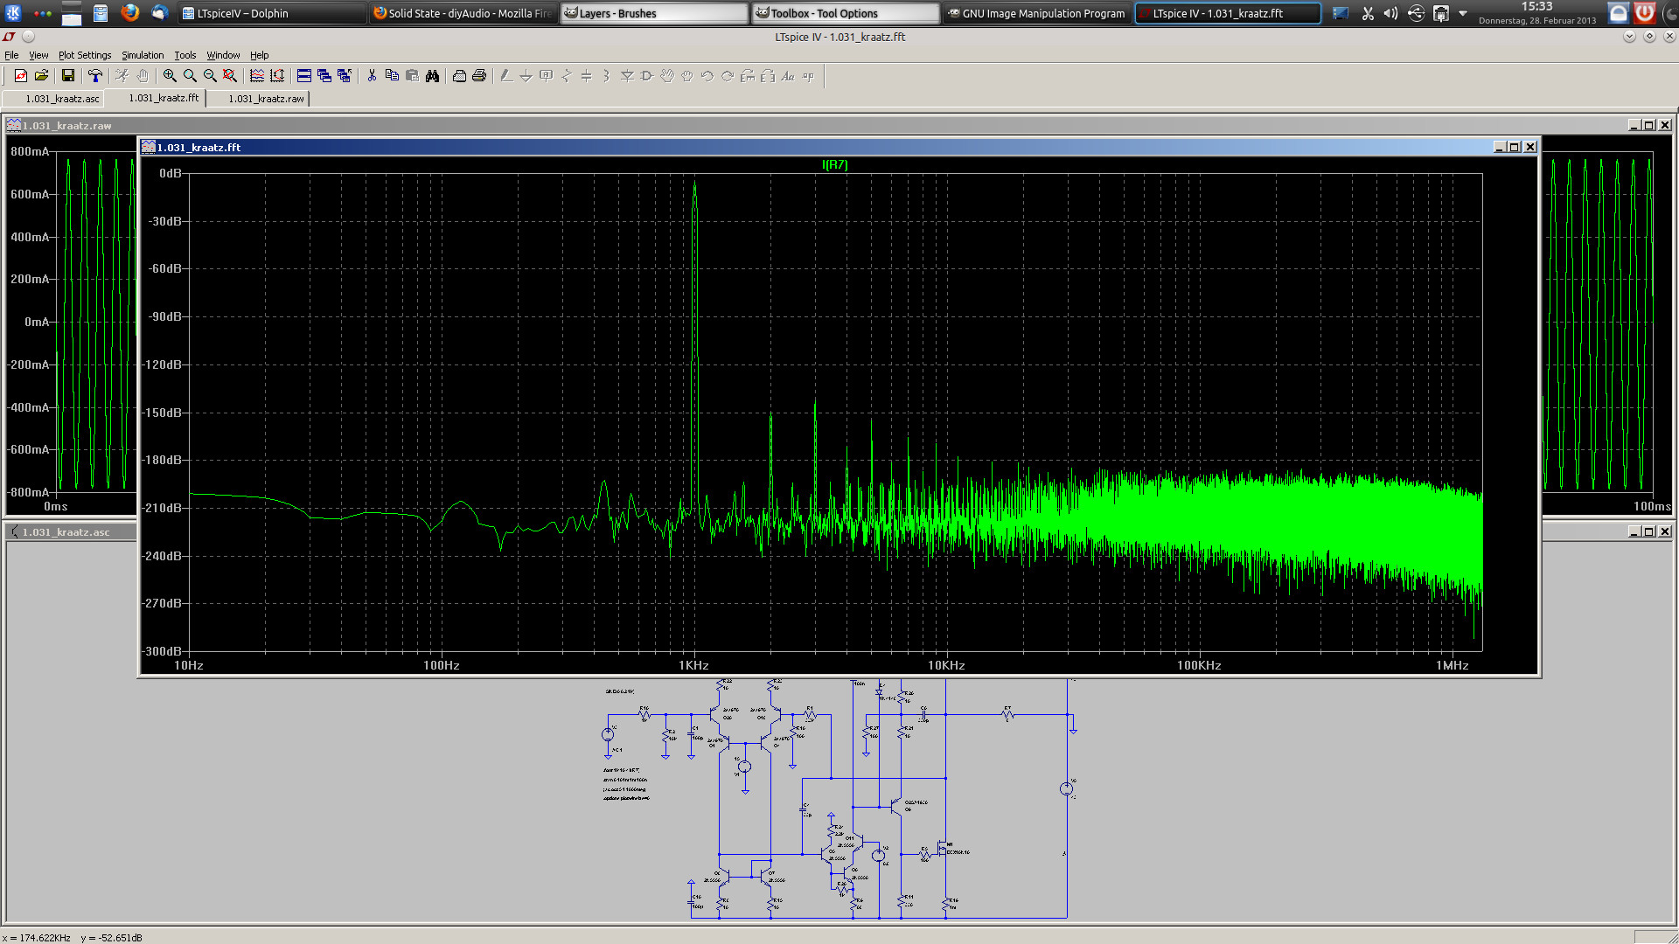Viewport: 1679px width, 944px height.
Task: Click the Run simulation icon
Action: pos(122,76)
